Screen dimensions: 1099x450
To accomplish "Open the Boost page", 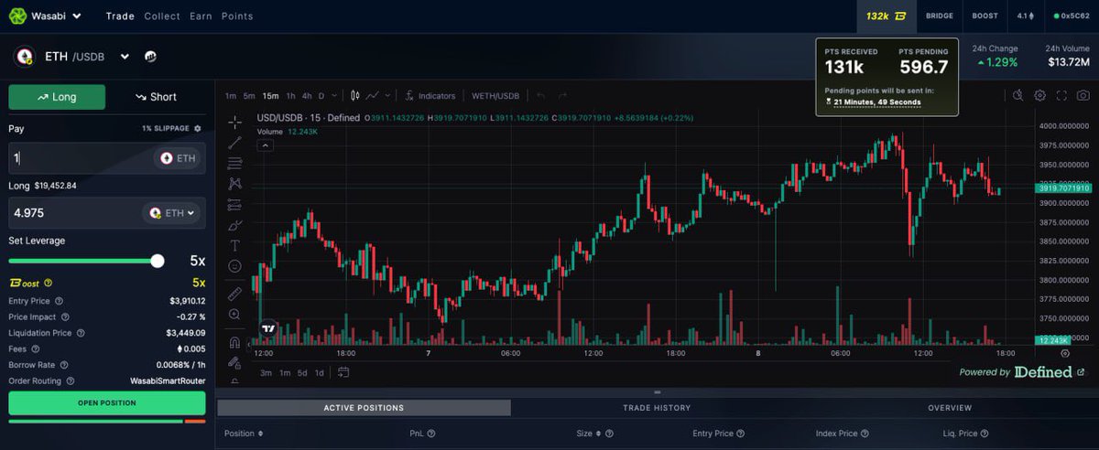I will [x=985, y=16].
